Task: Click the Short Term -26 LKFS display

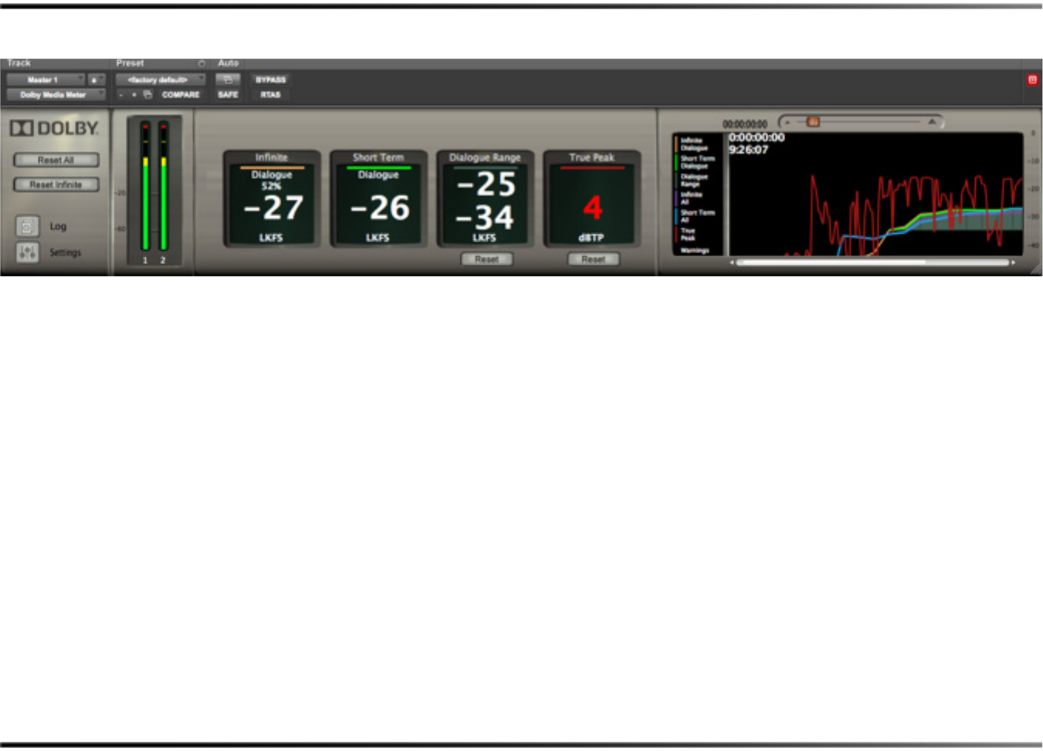Action: 378,198
